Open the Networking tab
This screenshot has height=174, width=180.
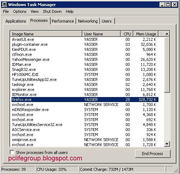88,21
